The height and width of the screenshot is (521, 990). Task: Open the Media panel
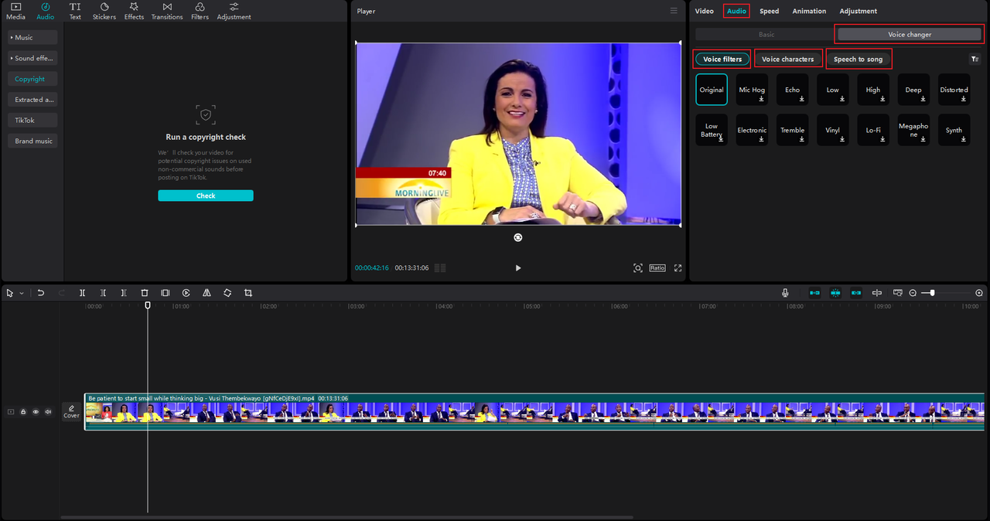click(15, 11)
